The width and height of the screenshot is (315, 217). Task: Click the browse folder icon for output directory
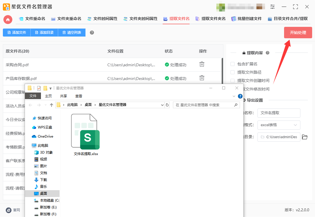pos(305,137)
